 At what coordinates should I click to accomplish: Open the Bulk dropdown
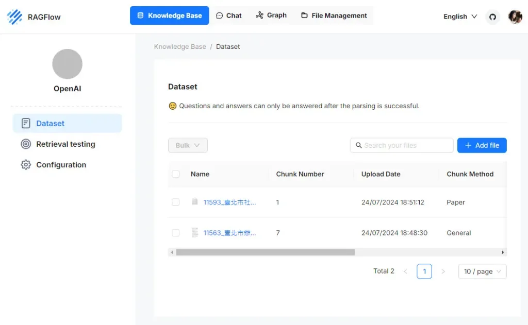click(x=188, y=145)
